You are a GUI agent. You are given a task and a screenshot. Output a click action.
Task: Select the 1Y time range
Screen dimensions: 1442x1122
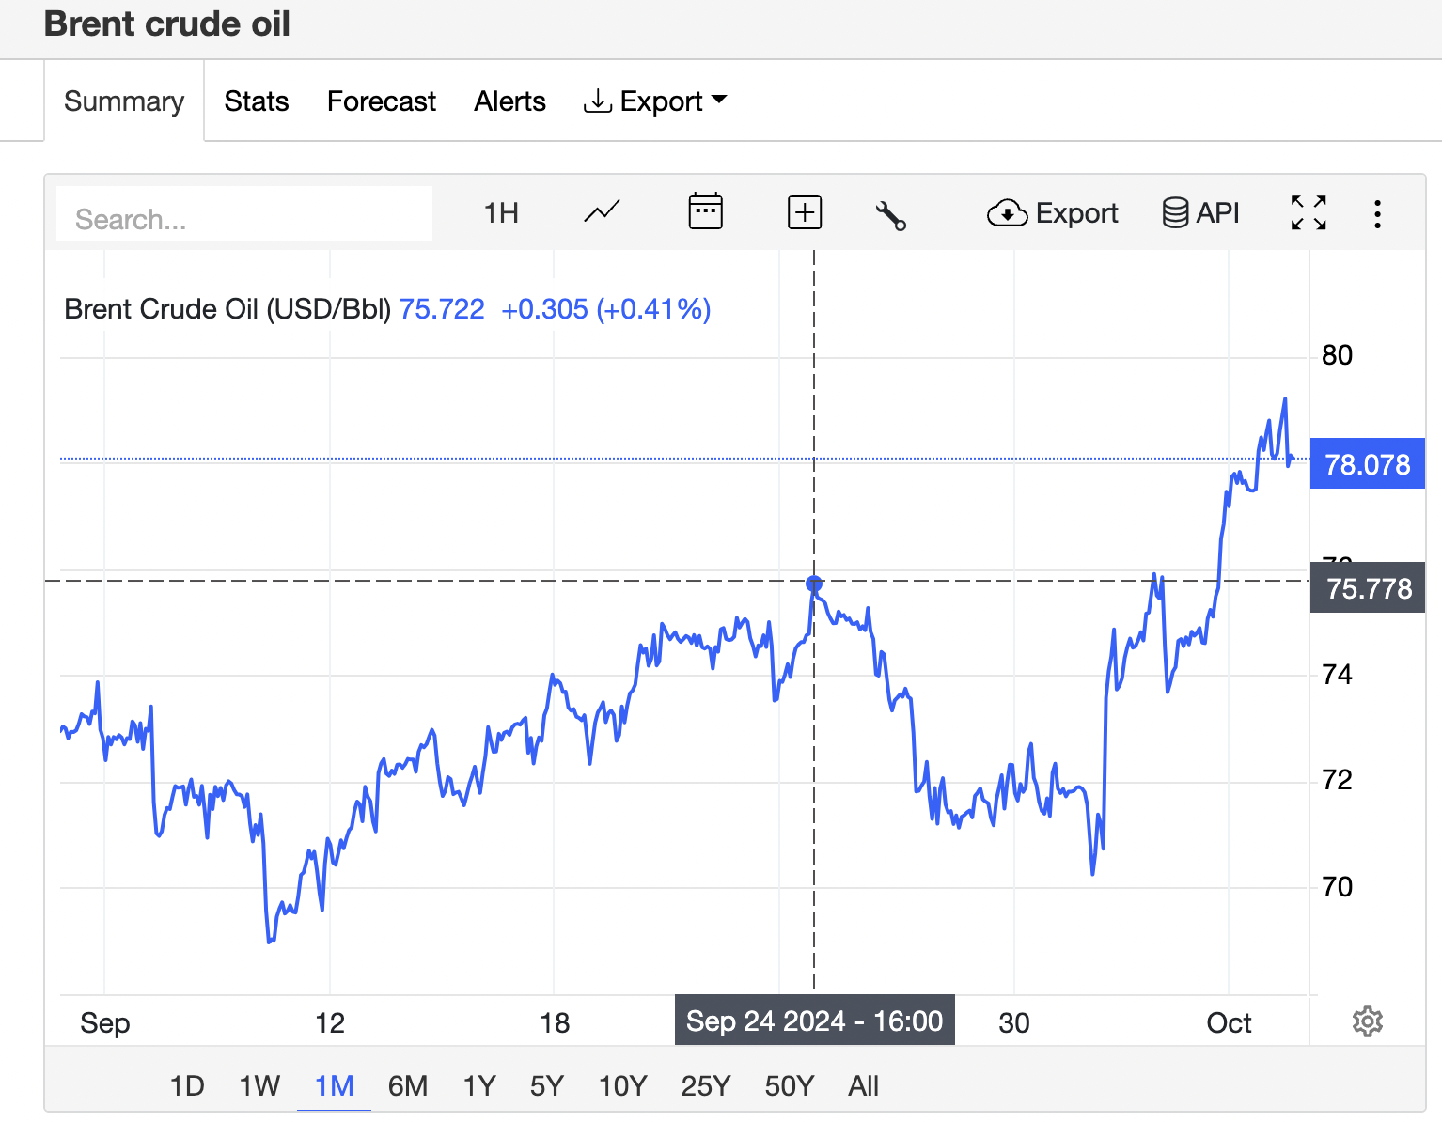pyautogui.click(x=479, y=1086)
